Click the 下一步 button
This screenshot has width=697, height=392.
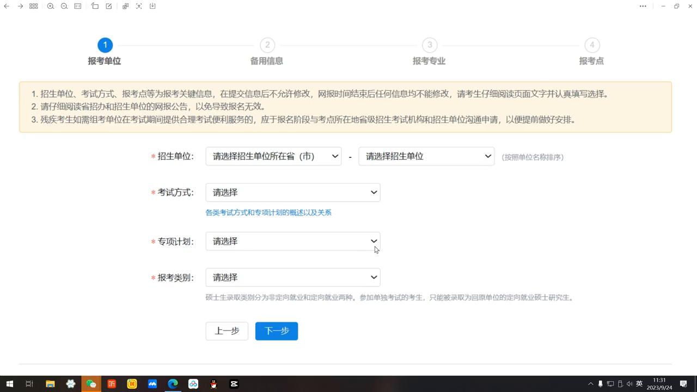coord(276,330)
